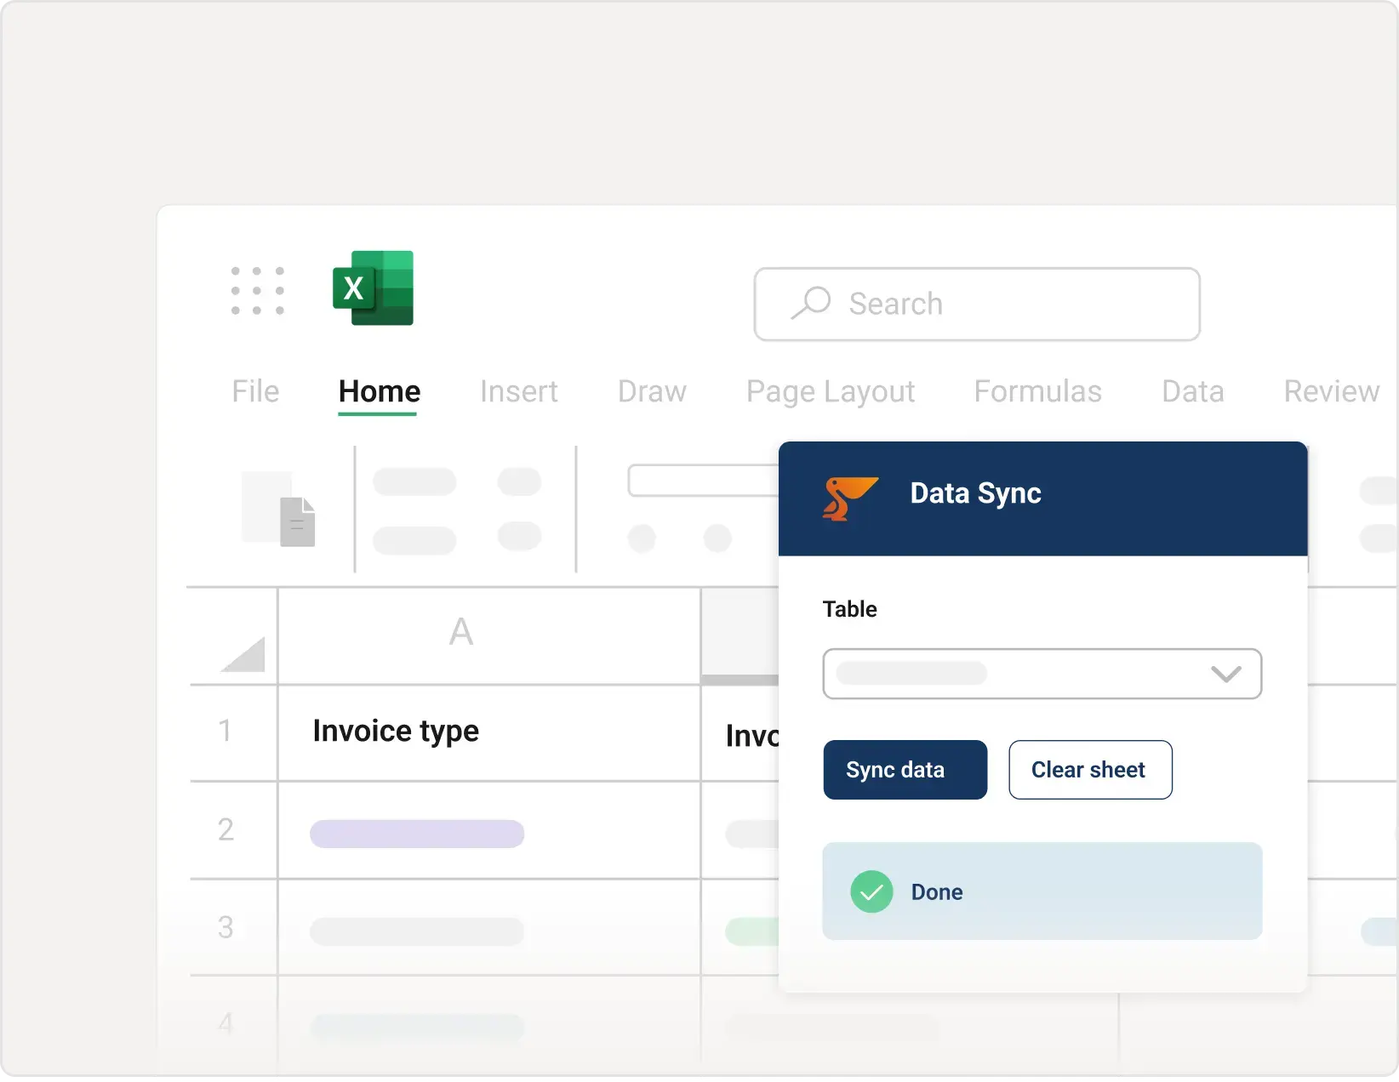
Task: Click the Clear sheet button
Action: tap(1090, 770)
